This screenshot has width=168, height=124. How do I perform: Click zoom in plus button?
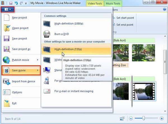point(162,118)
